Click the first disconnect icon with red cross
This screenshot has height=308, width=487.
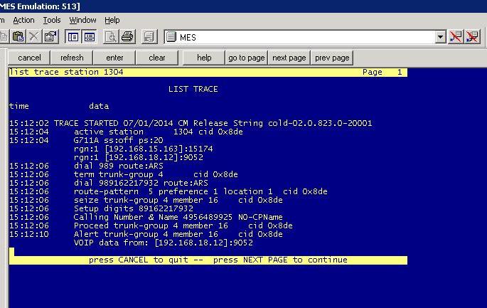pos(455,37)
